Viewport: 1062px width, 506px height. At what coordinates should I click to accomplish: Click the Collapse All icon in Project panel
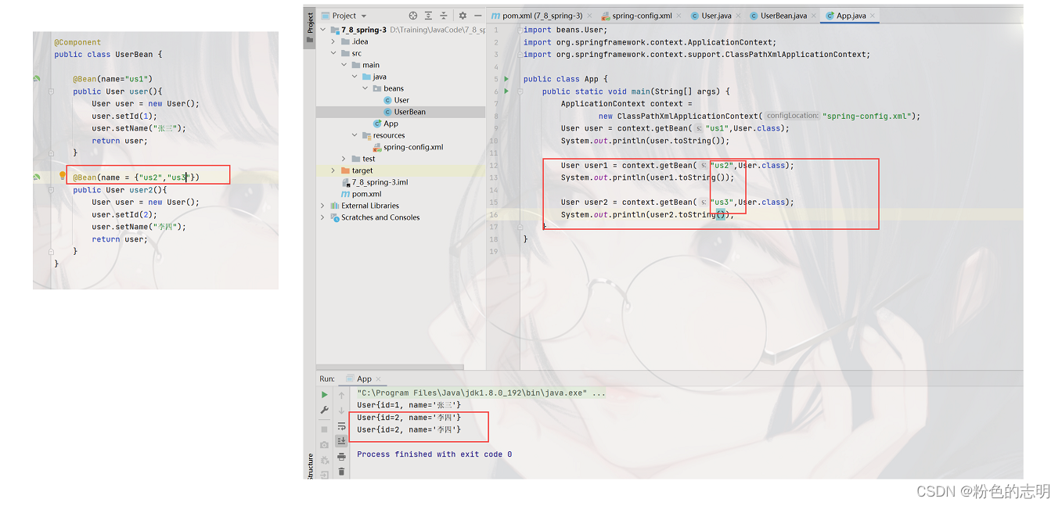coord(444,16)
